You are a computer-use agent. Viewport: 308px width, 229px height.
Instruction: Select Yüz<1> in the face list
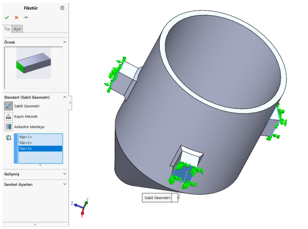25,137
